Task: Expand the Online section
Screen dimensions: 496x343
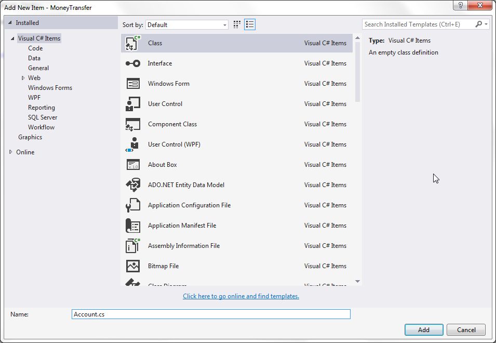Action: (11, 152)
